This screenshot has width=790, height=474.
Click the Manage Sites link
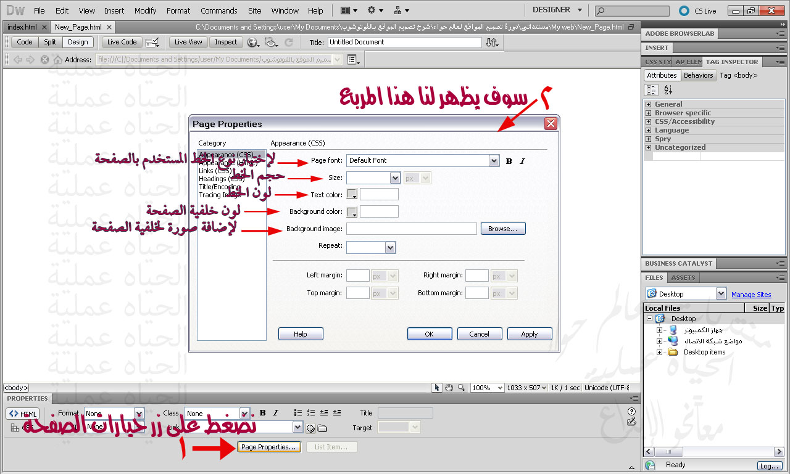(x=751, y=295)
